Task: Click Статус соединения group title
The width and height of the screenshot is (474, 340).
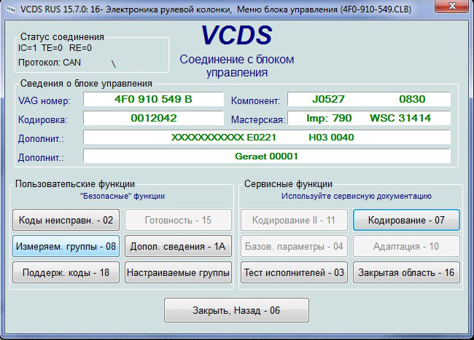Action: tap(62, 37)
